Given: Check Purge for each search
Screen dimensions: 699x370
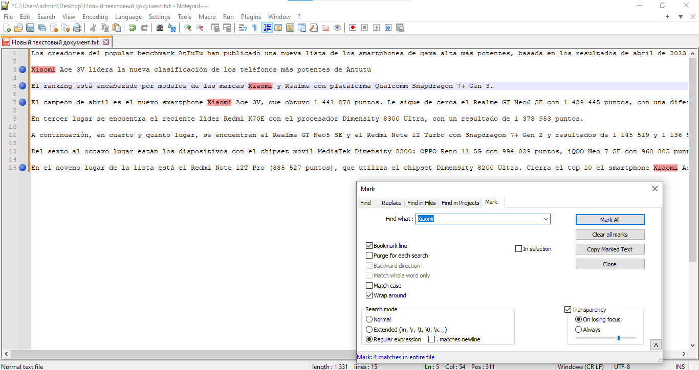Looking at the screenshot, I should pyautogui.click(x=369, y=256).
